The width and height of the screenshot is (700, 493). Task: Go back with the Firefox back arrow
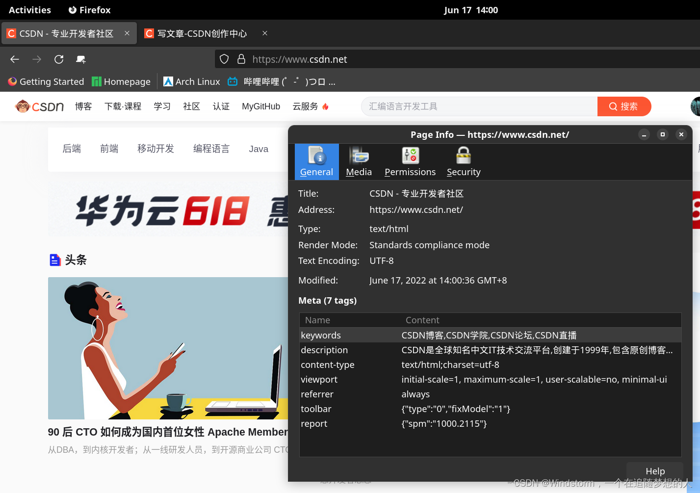[15, 59]
